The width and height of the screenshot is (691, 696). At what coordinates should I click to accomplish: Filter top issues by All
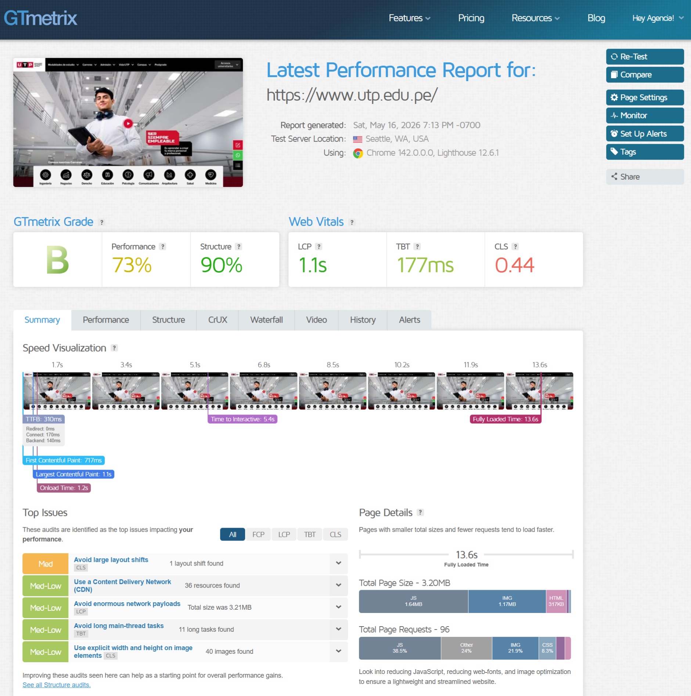click(233, 534)
